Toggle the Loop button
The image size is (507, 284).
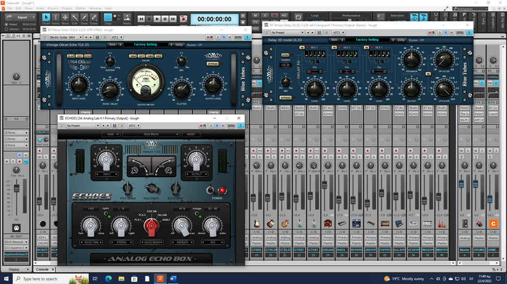(298, 17)
